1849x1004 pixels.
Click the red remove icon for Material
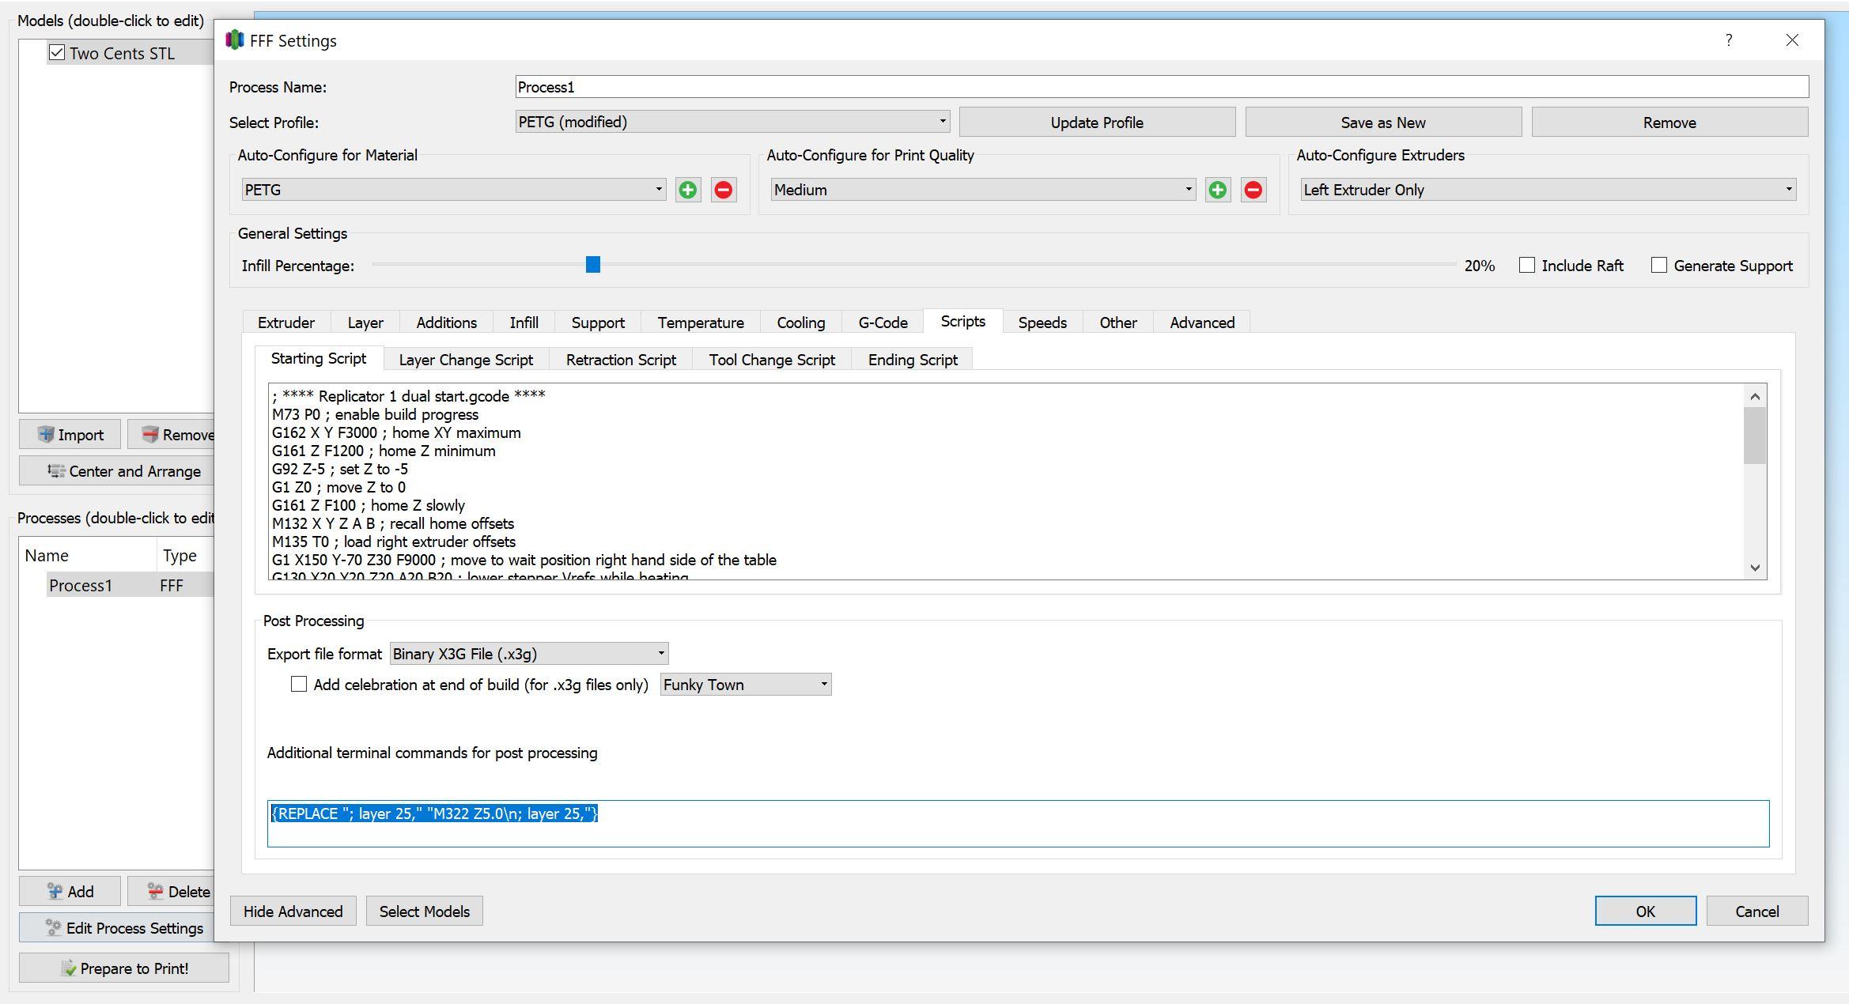tap(724, 189)
